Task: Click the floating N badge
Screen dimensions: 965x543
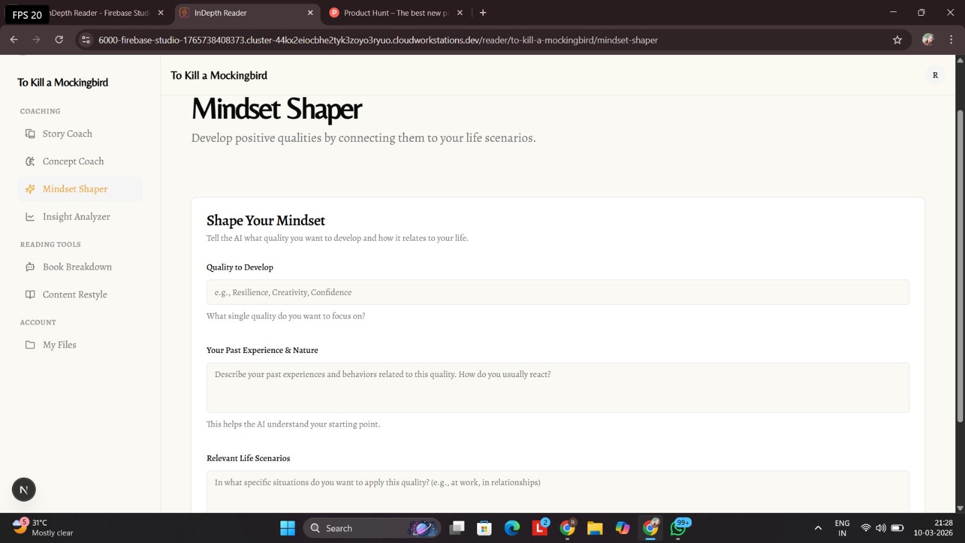Action: (24, 489)
